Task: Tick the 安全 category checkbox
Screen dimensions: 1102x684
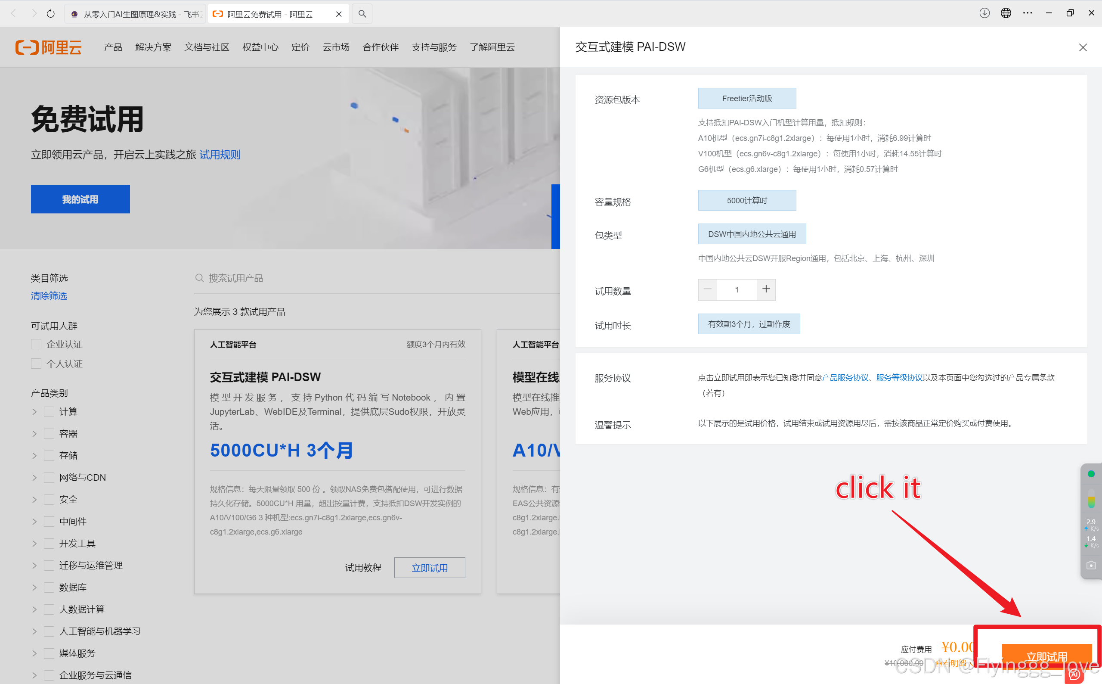Action: tap(49, 499)
